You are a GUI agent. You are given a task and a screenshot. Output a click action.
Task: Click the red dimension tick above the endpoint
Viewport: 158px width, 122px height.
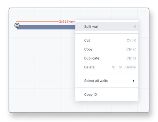[17, 22]
